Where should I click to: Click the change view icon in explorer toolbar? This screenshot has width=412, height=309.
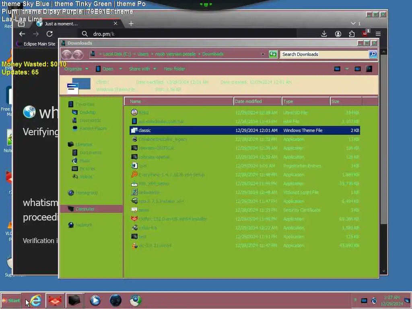click(337, 69)
